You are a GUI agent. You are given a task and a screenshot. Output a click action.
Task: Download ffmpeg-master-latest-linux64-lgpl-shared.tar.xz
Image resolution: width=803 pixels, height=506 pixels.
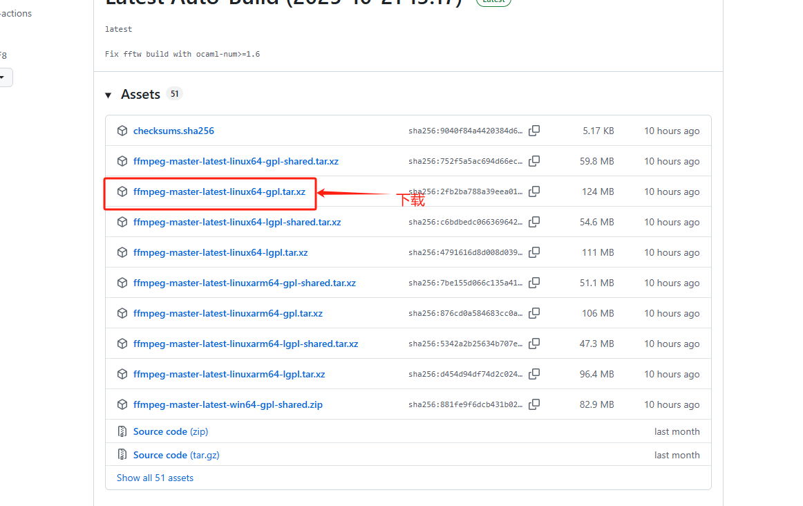[237, 222]
